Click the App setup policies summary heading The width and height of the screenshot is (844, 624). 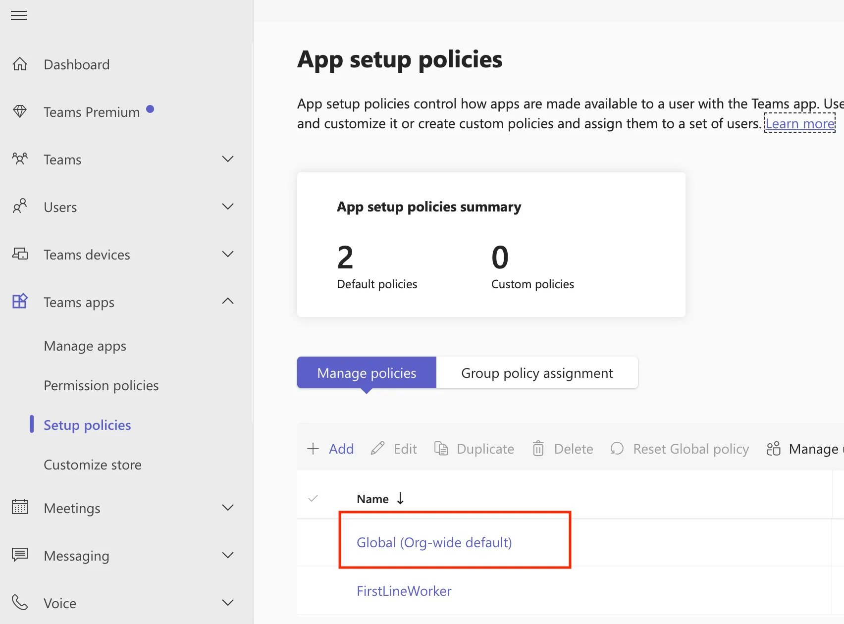coord(429,207)
